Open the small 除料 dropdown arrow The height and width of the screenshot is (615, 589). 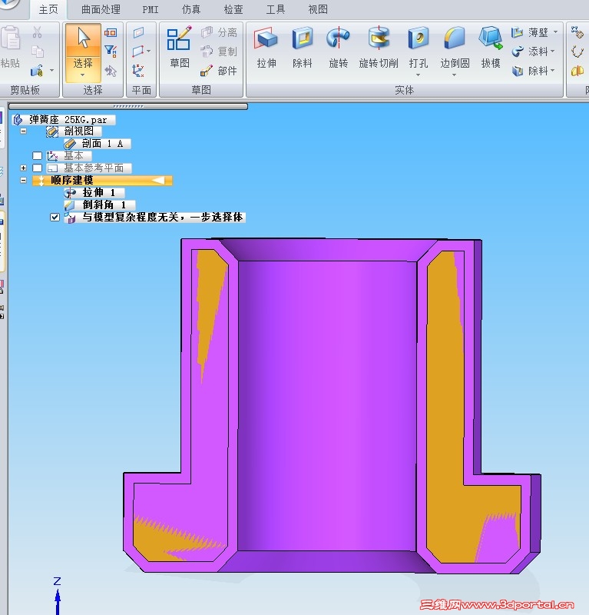pos(553,71)
